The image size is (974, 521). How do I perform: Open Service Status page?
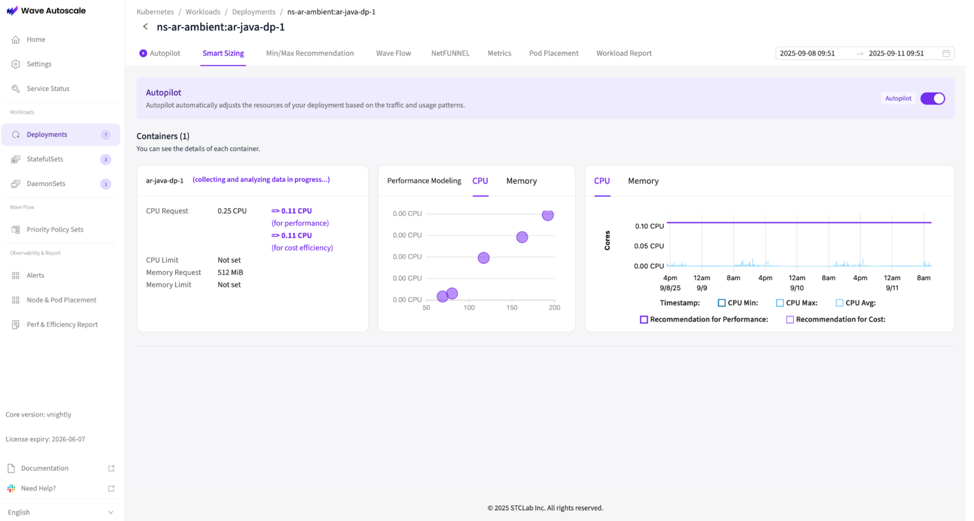[x=60, y=89]
